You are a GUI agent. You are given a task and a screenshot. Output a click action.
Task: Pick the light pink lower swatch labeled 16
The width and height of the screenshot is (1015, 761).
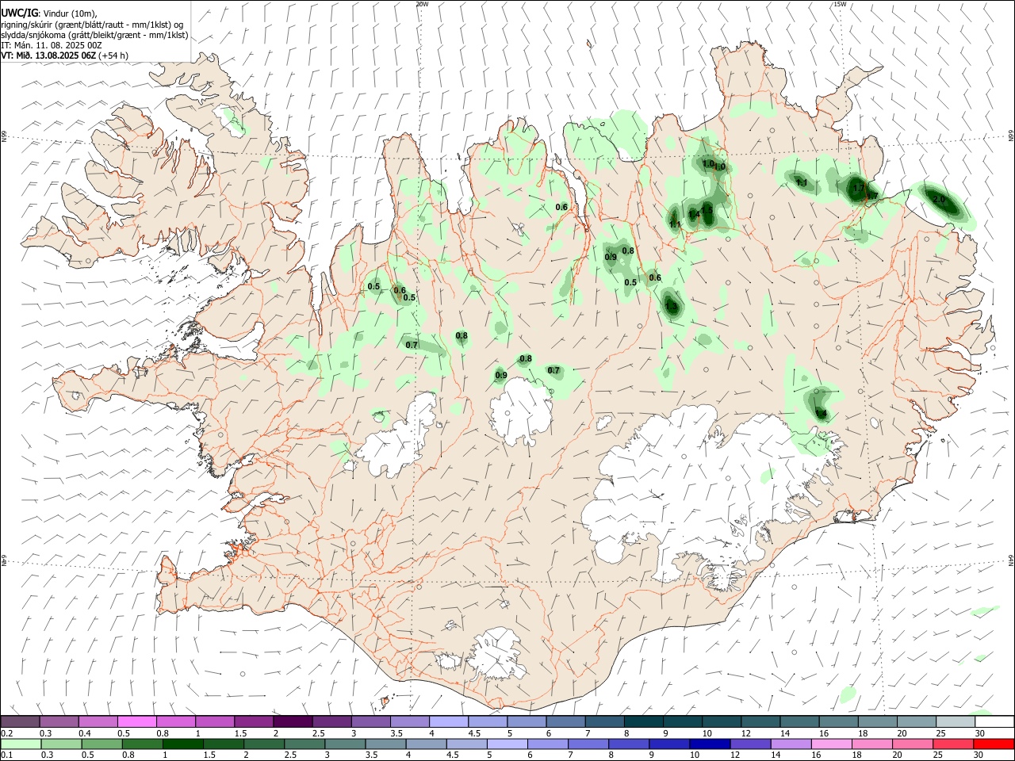coord(830,744)
